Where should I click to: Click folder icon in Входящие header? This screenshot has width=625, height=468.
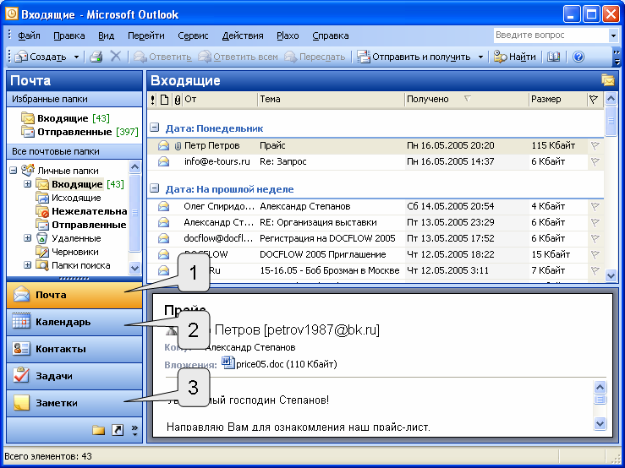click(x=608, y=80)
